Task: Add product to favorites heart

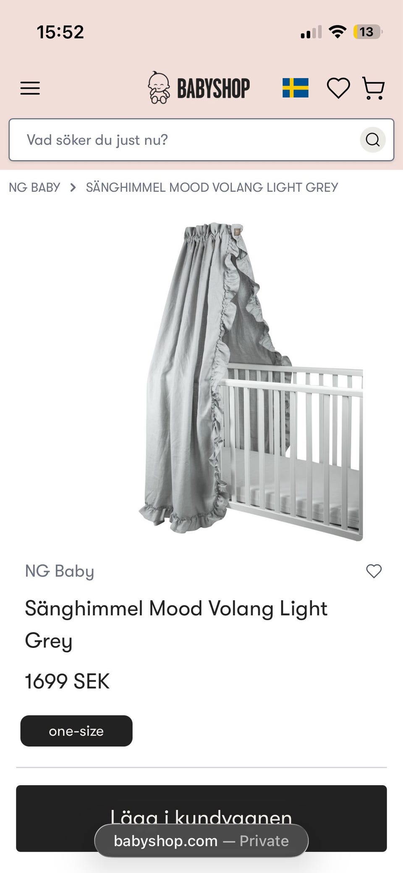Action: click(x=374, y=571)
